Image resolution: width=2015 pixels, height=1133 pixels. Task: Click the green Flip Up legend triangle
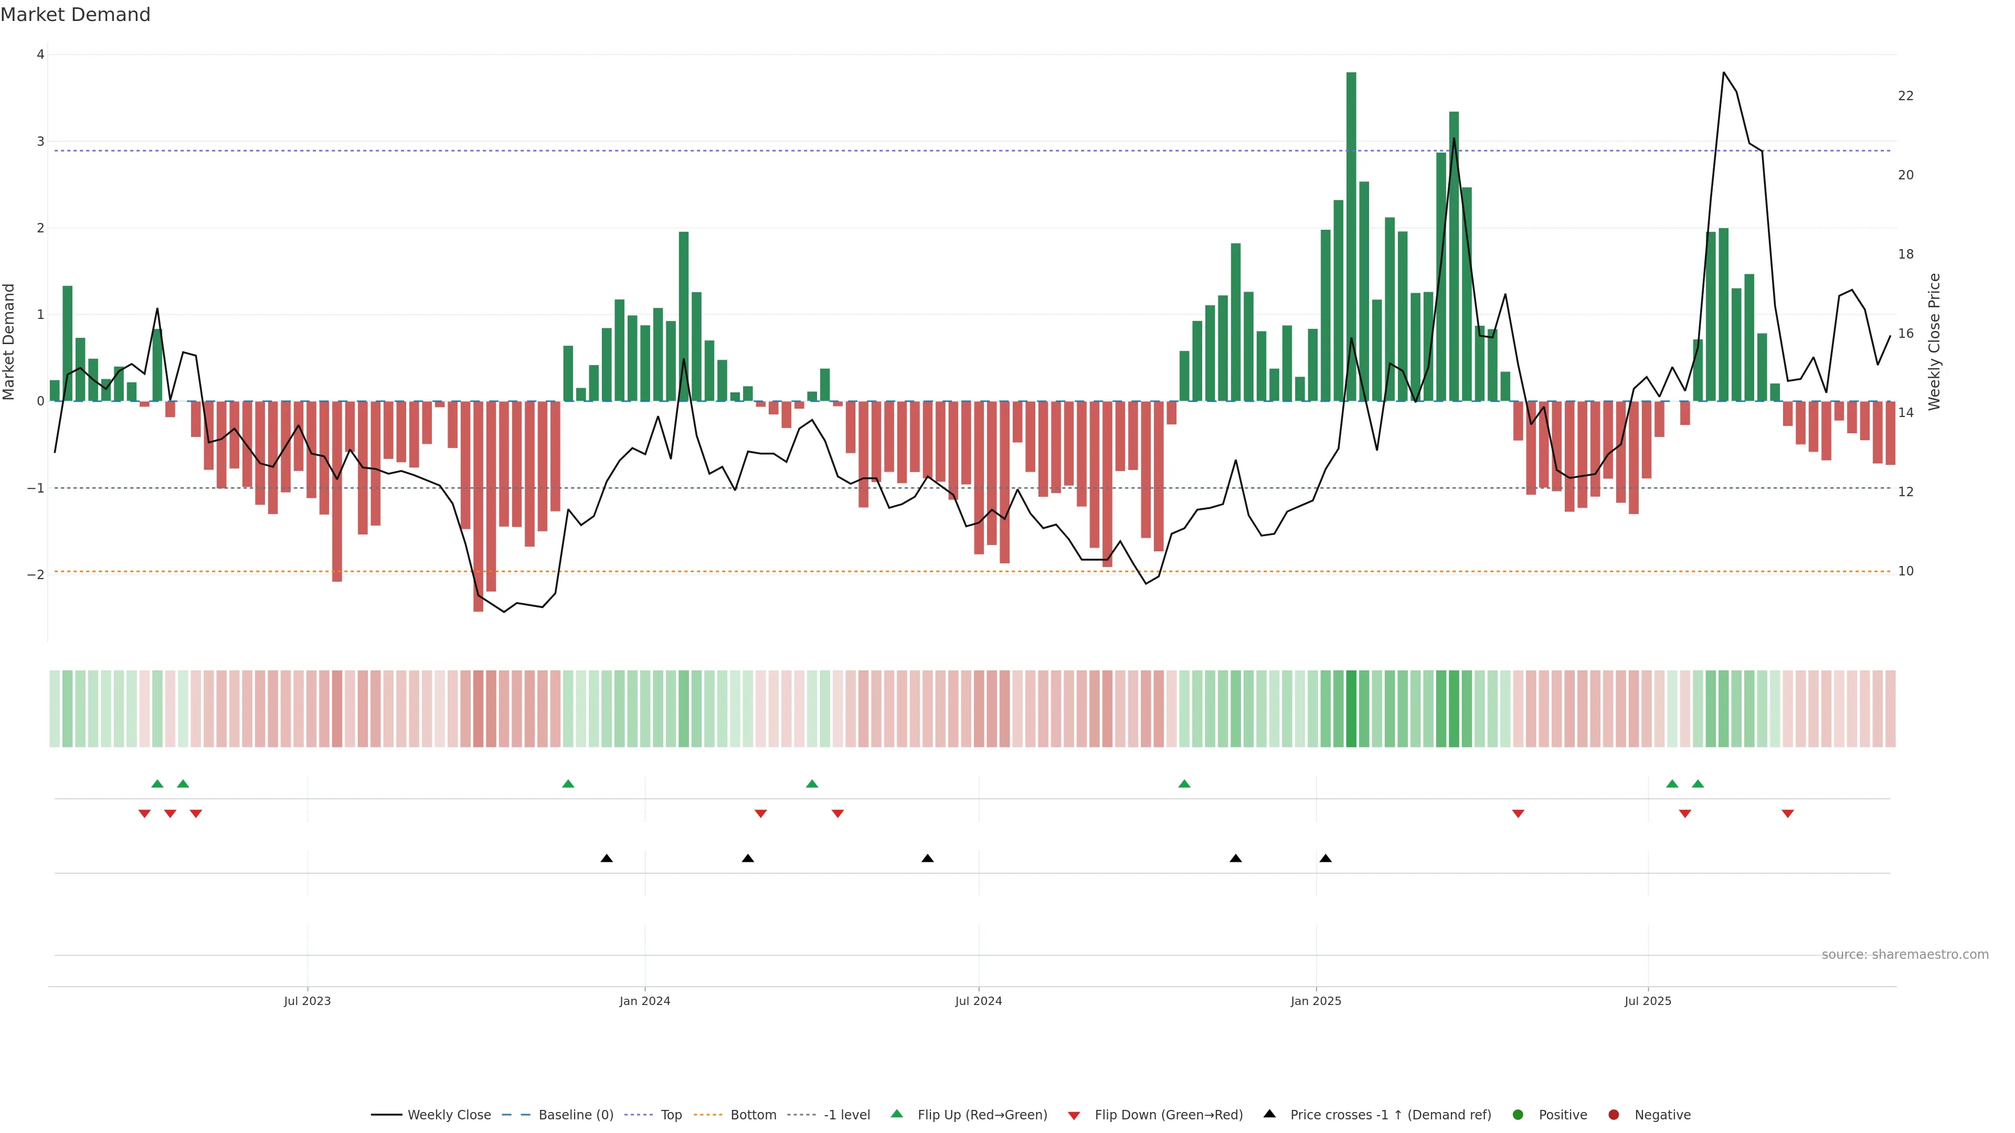[897, 1114]
